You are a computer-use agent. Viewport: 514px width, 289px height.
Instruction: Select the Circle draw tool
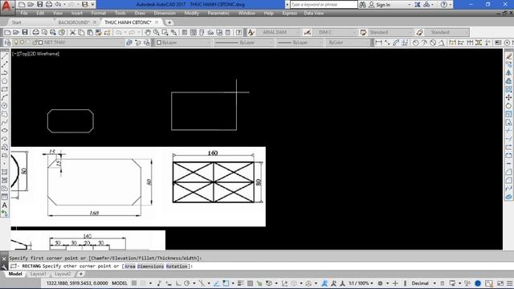pos(5,105)
